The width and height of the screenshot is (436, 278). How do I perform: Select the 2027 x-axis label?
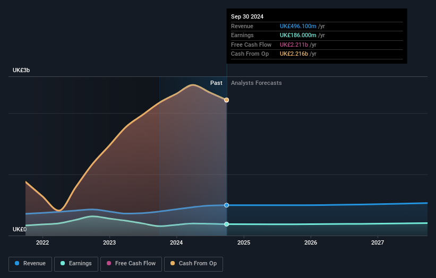378,242
